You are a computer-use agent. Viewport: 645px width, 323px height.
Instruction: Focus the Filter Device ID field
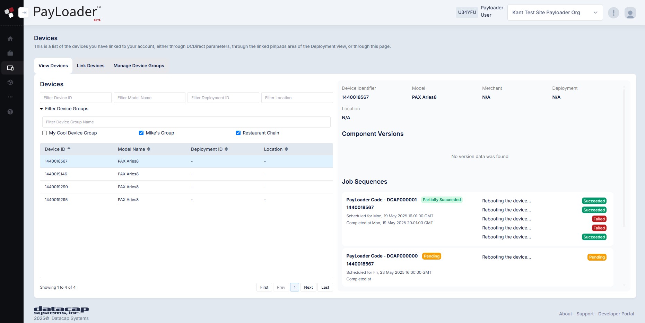tap(76, 98)
